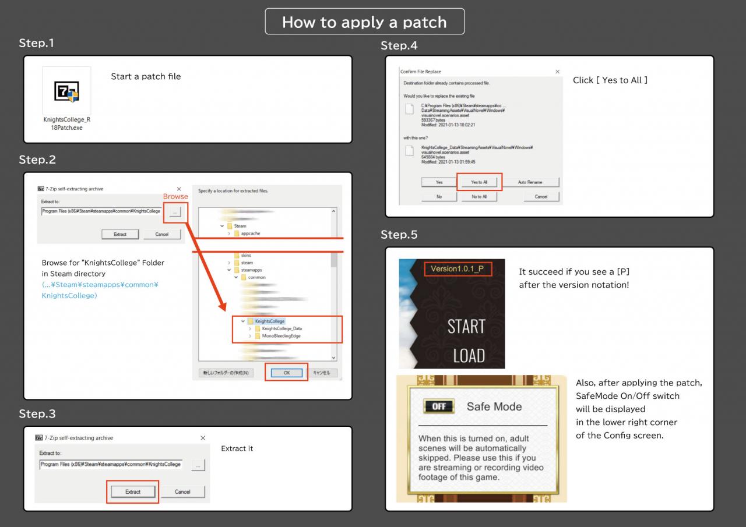Toggle the Safe Mode OFF switch
Screen dimensions: 746x527
point(439,406)
